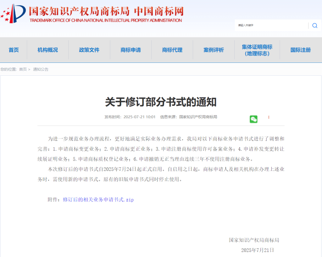Open the 商标申请 menu item
322x257 pixels.
(130, 50)
